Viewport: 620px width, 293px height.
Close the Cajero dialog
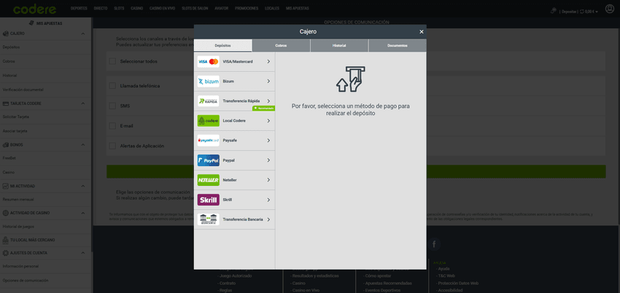click(x=421, y=32)
